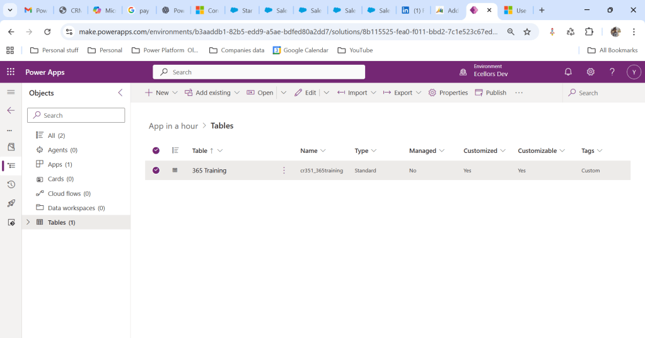Open the Power Apps waffle app launcher
645x338 pixels.
tap(11, 72)
